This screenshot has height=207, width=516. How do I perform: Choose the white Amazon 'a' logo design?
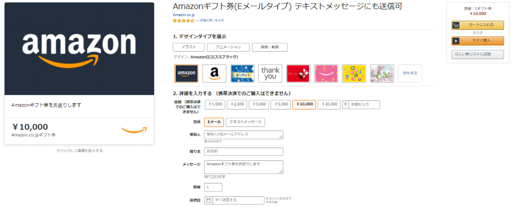pyautogui.click(x=214, y=74)
